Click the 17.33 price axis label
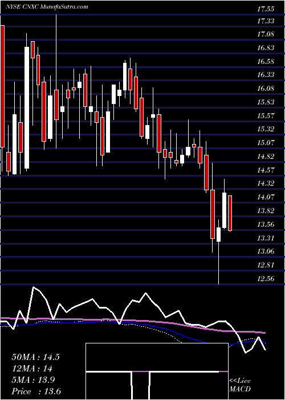Screen dimensions: 285x400 (x=266, y=21)
